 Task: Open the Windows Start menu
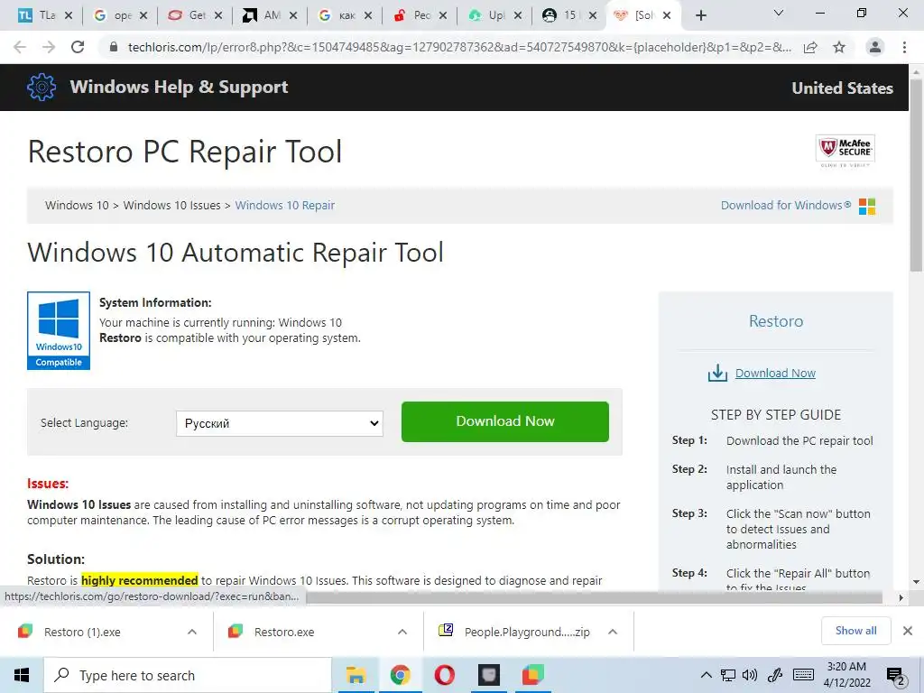click(22, 675)
